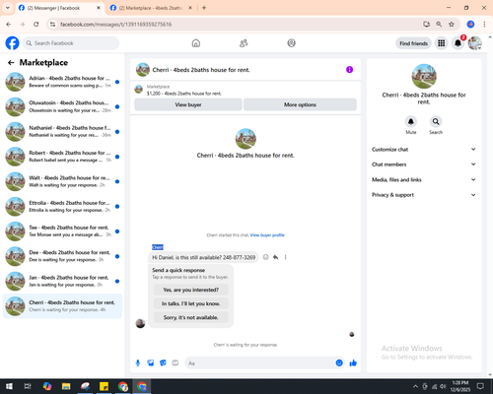Screen dimensions: 493x394
Task: Open the Marketplace listing $1,200 header
Action: (x=184, y=90)
